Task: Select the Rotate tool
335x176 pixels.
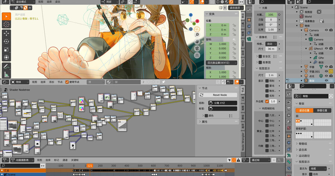Action: (6, 41)
